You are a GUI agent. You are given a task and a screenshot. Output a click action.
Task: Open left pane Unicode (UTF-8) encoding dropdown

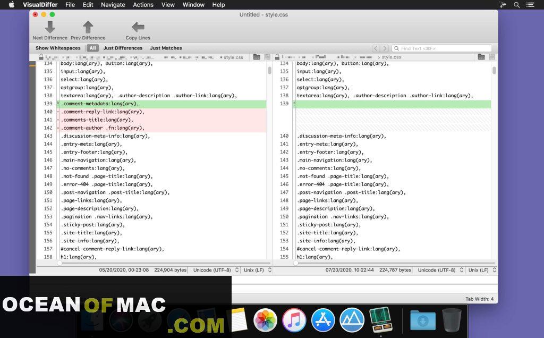pos(216,270)
